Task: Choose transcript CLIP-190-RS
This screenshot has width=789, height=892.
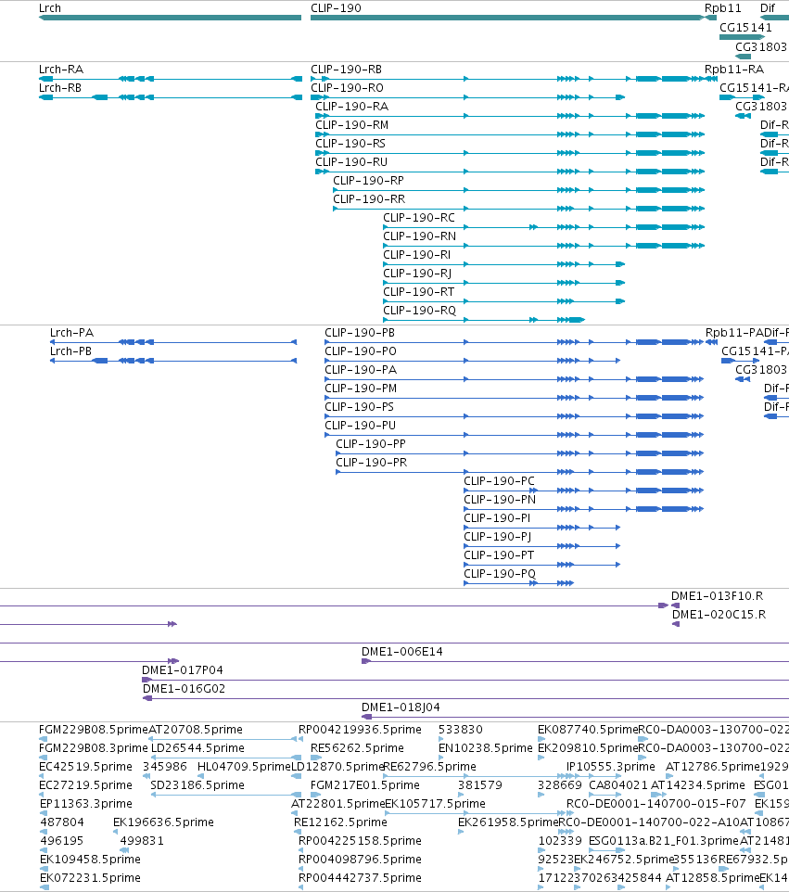Action: pos(350,144)
